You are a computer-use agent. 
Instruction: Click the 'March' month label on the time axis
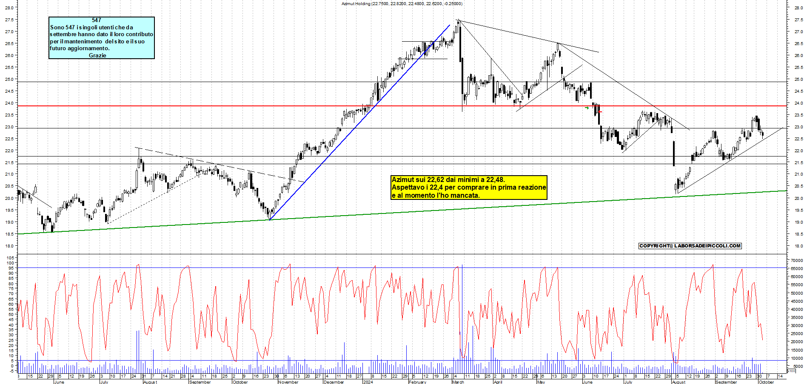coord(458,382)
